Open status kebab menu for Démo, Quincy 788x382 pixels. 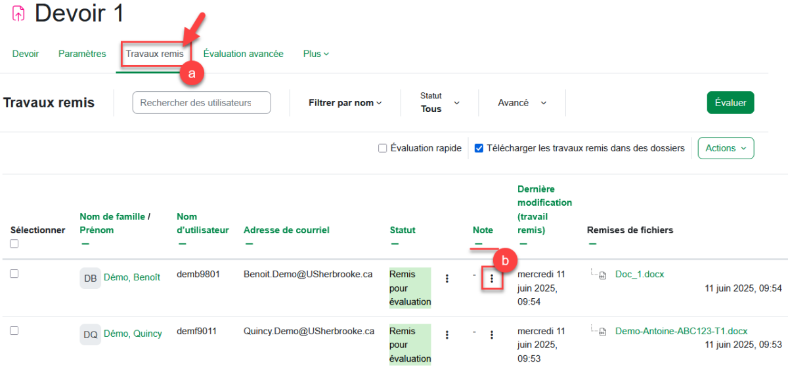(x=447, y=335)
